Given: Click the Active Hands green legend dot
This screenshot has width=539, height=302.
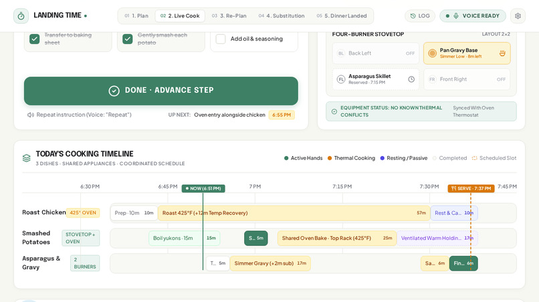Looking at the screenshot, I should pyautogui.click(x=286, y=158).
